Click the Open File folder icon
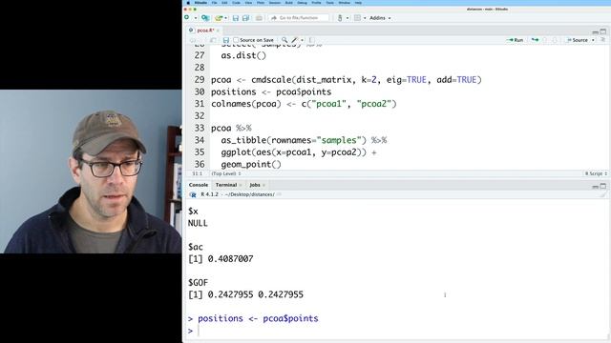 point(219,18)
